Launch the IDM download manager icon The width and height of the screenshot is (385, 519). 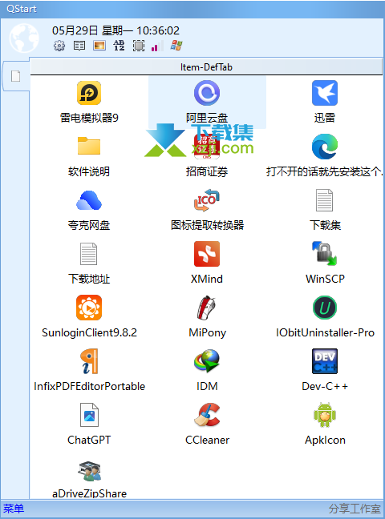pyautogui.click(x=207, y=361)
